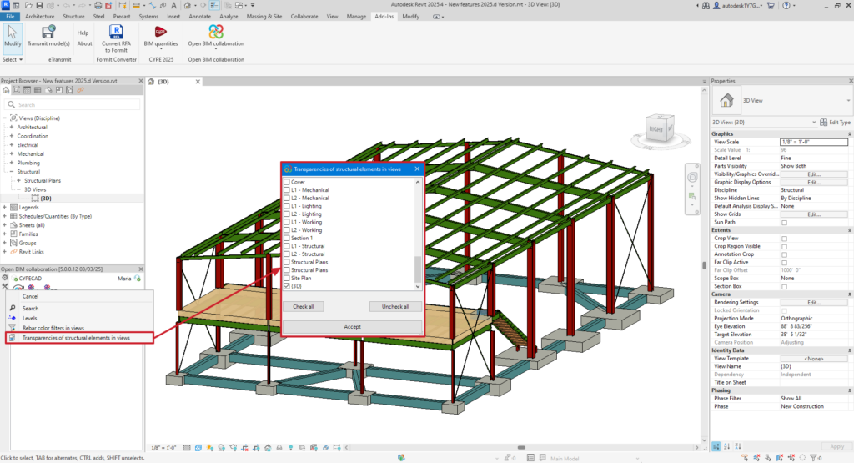Click the Open file icon in quick access toolbar

coord(28,6)
